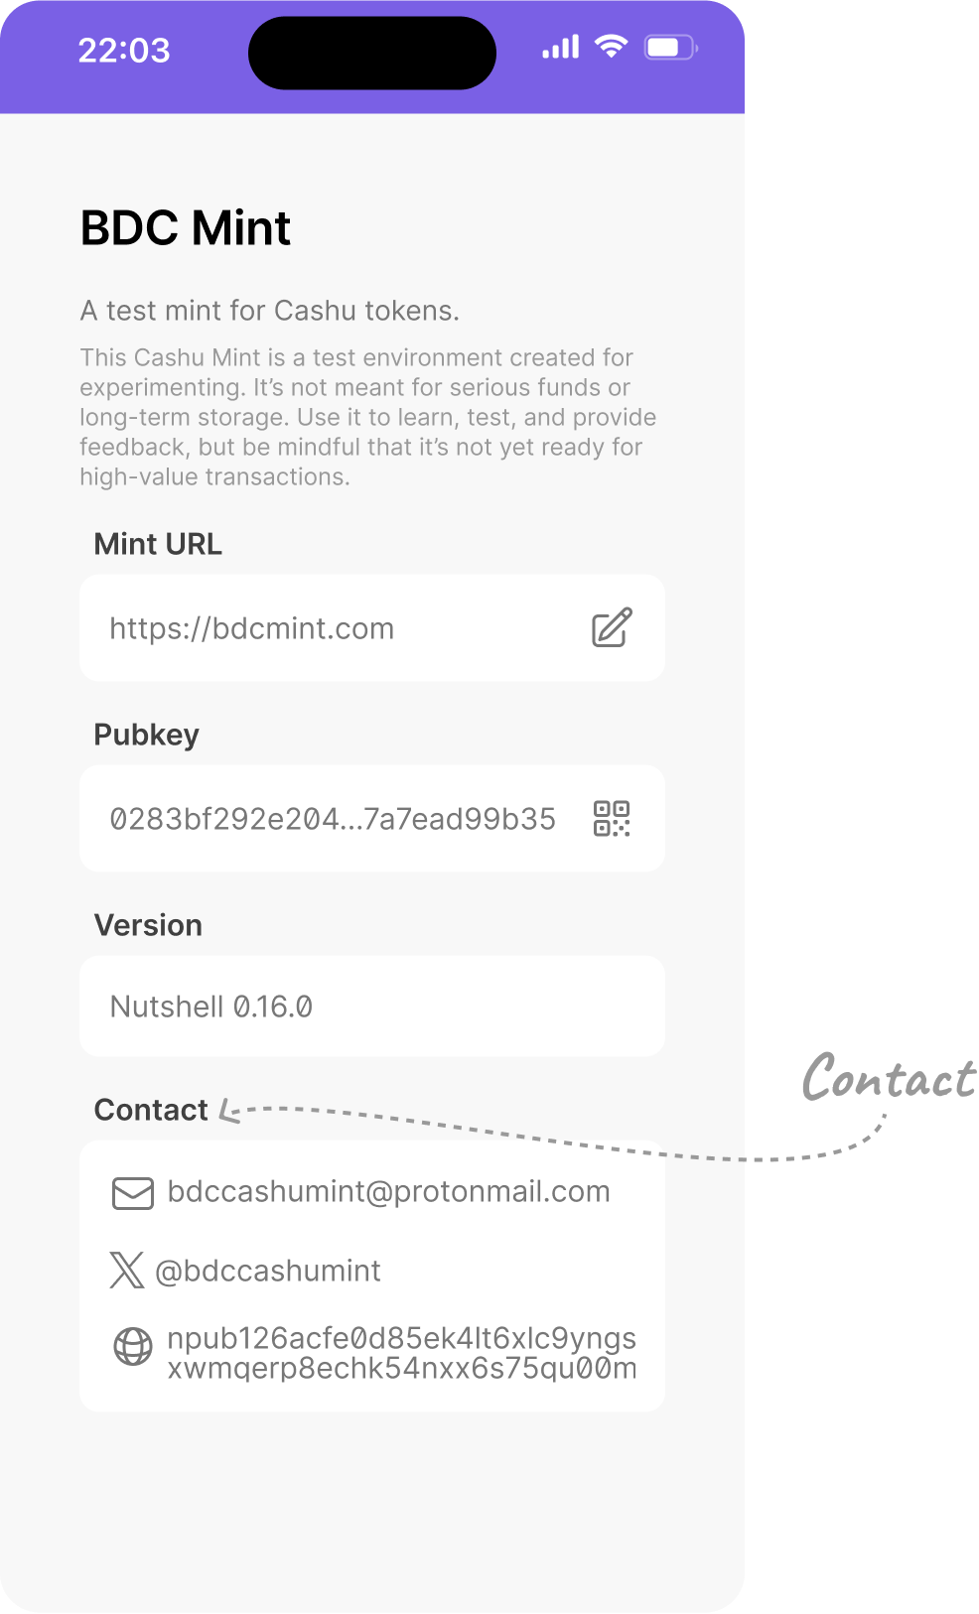
Task: Tap the cellular signal bars icon
Action: coord(561,47)
